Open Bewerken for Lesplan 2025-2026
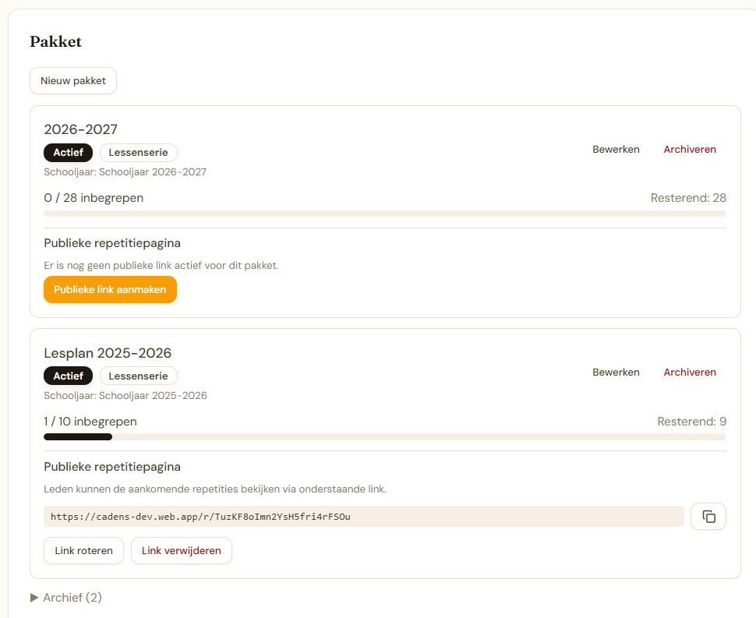The width and height of the screenshot is (756, 618). (616, 373)
